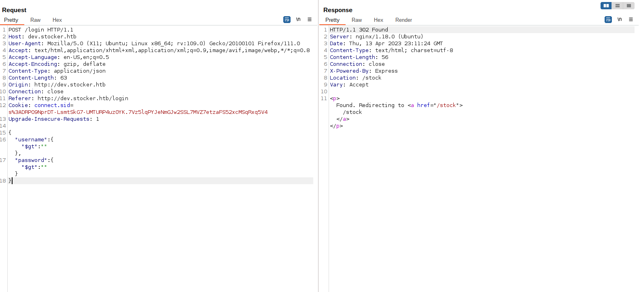The height and width of the screenshot is (292, 639).
Task: Click the 'Upgrade-Insecure-Requests: 1' header
Action: 54,119
